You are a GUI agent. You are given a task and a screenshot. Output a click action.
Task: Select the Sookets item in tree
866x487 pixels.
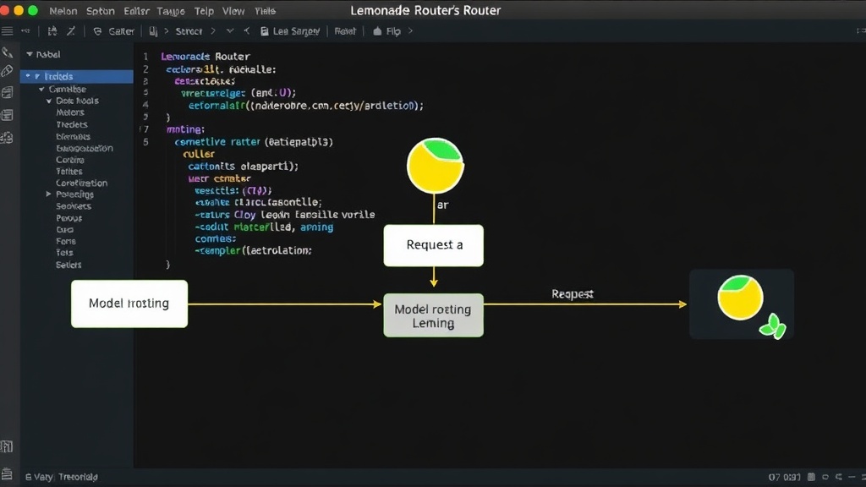point(74,206)
